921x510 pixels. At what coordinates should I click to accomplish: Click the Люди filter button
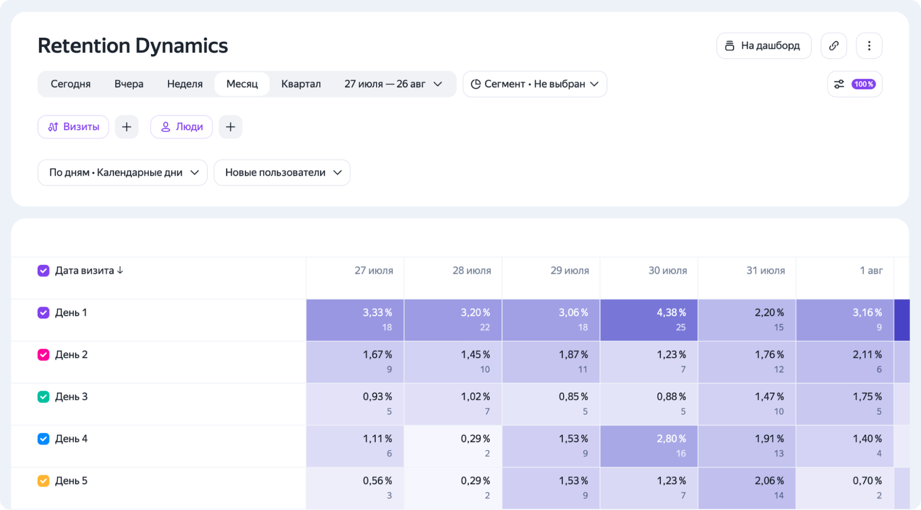[x=182, y=127]
